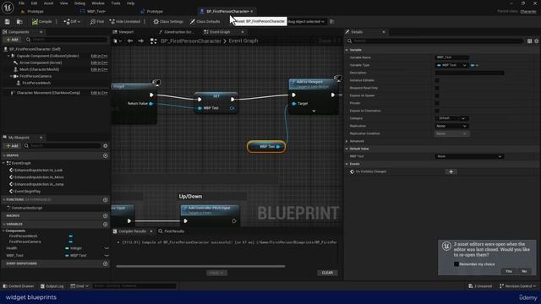The image size is (541, 304).
Task: Expand the Add to Viewport node's advanced pins
Action: [314, 111]
